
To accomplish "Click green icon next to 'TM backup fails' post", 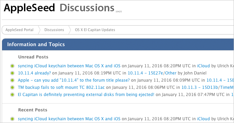I will 12,87.
